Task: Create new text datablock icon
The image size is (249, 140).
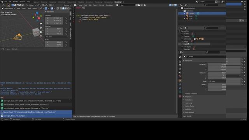Action: tap(137, 5)
